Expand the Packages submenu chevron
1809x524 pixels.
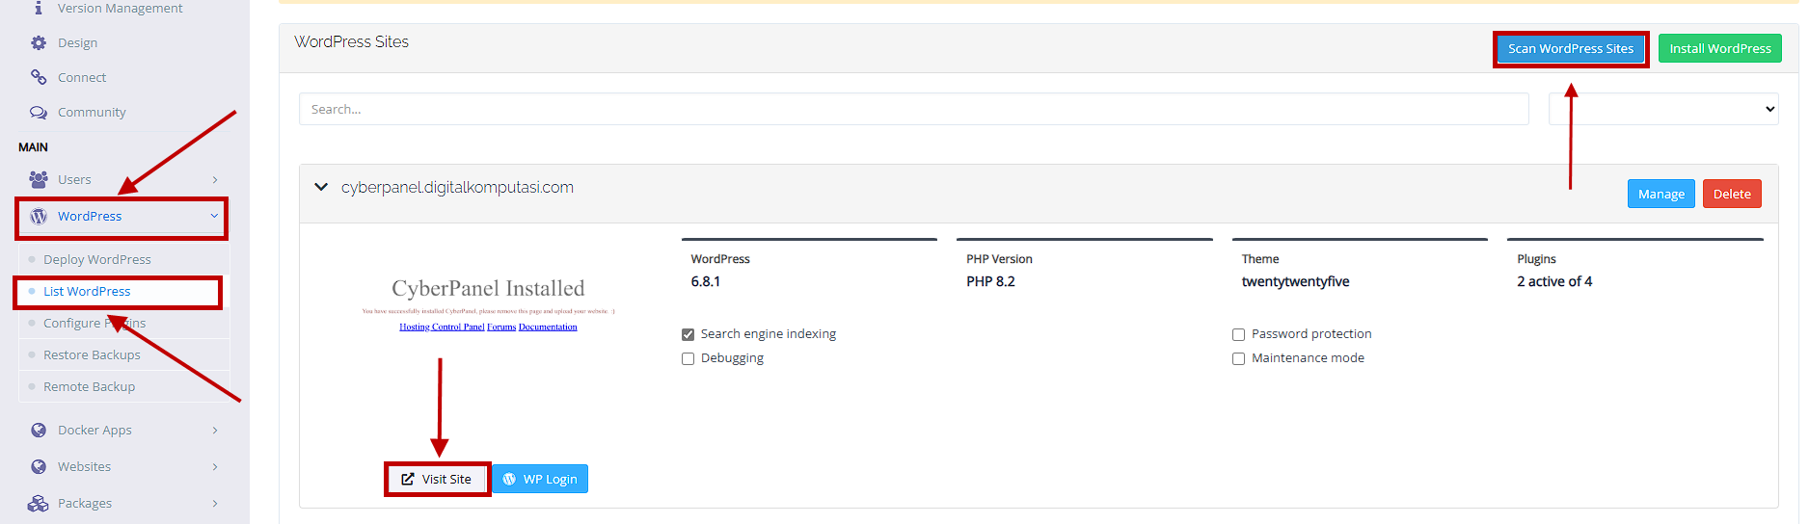tap(215, 503)
